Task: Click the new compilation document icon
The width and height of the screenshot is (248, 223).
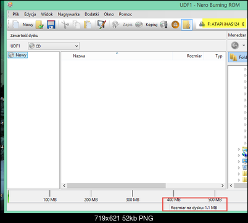Action: pos(15,25)
